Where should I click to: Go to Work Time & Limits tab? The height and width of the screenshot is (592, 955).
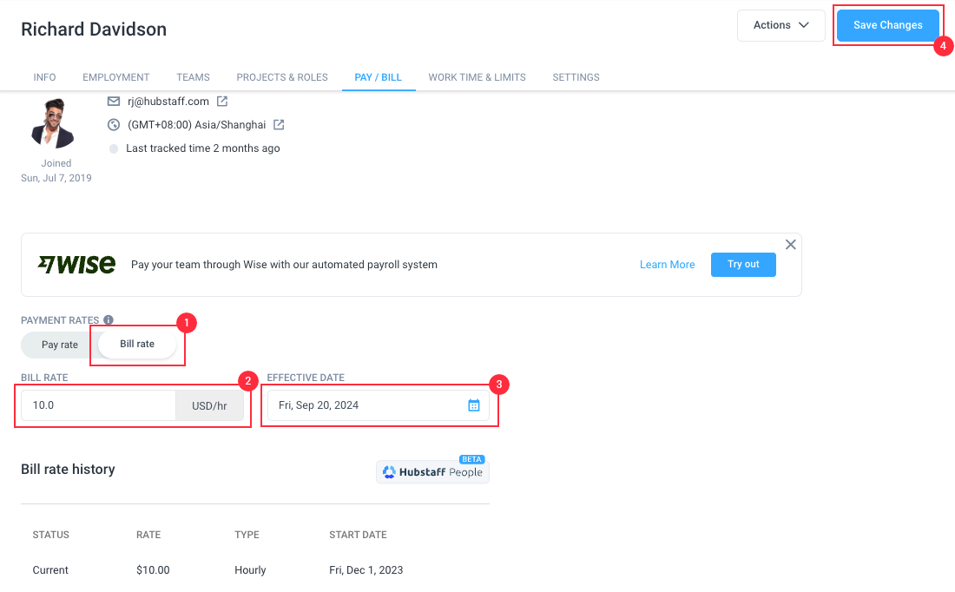point(477,77)
